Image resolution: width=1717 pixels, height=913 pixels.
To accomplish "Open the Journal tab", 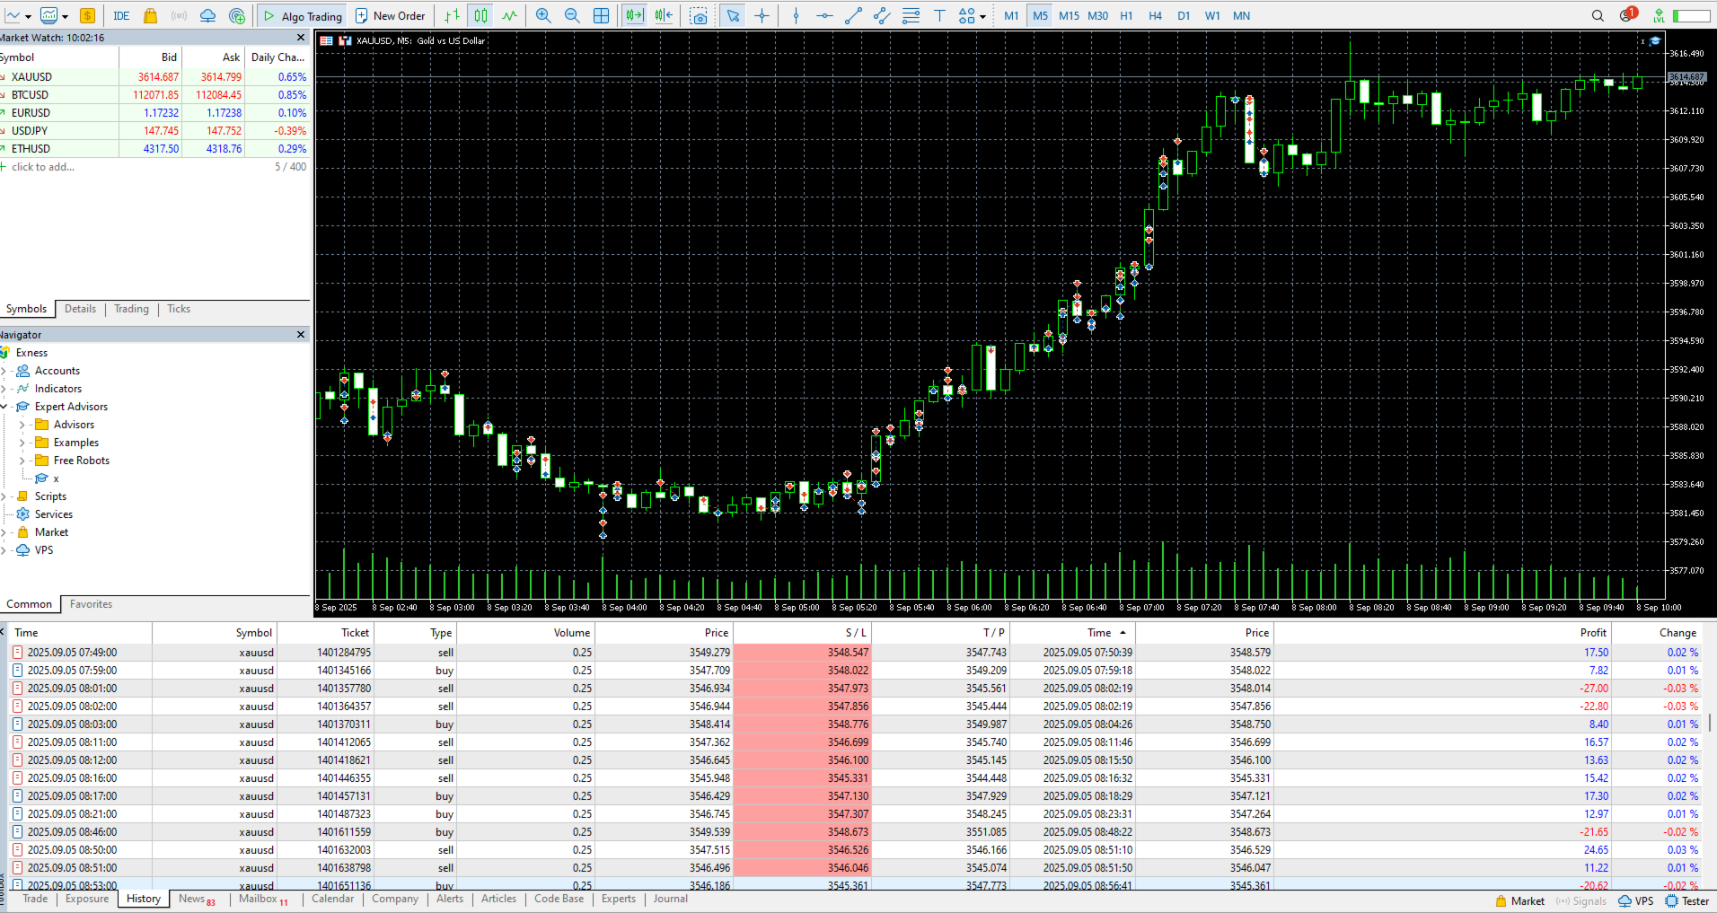I will 670,899.
